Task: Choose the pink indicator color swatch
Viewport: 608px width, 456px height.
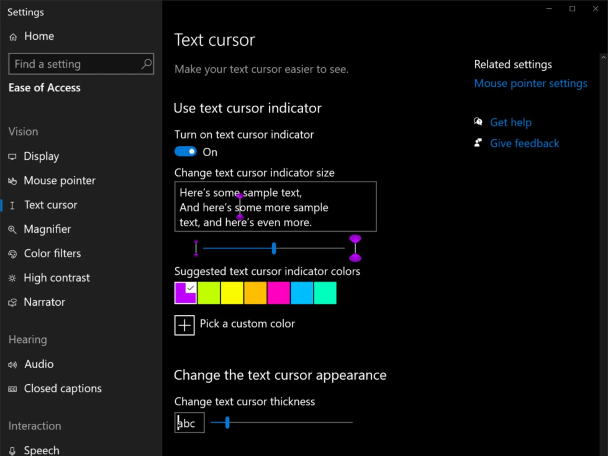Action: pyautogui.click(x=278, y=293)
